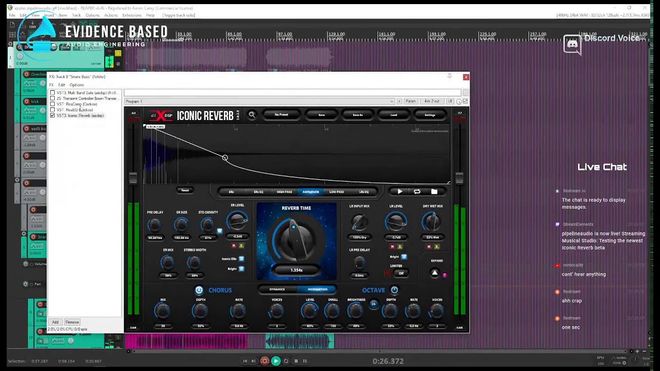Open the No Preset selector
The height and width of the screenshot is (371, 660).
(x=282, y=115)
